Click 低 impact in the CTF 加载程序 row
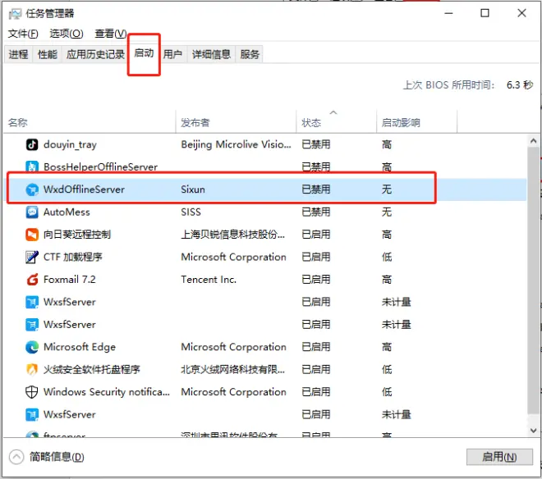This screenshot has height=479, width=542. pyautogui.click(x=387, y=257)
